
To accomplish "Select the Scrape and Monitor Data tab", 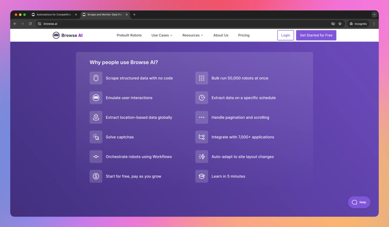I will (x=105, y=15).
